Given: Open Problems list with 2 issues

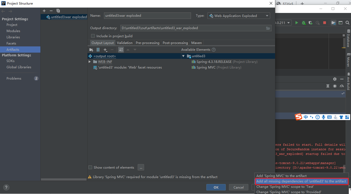Looking at the screenshot, I should (x=20, y=79).
